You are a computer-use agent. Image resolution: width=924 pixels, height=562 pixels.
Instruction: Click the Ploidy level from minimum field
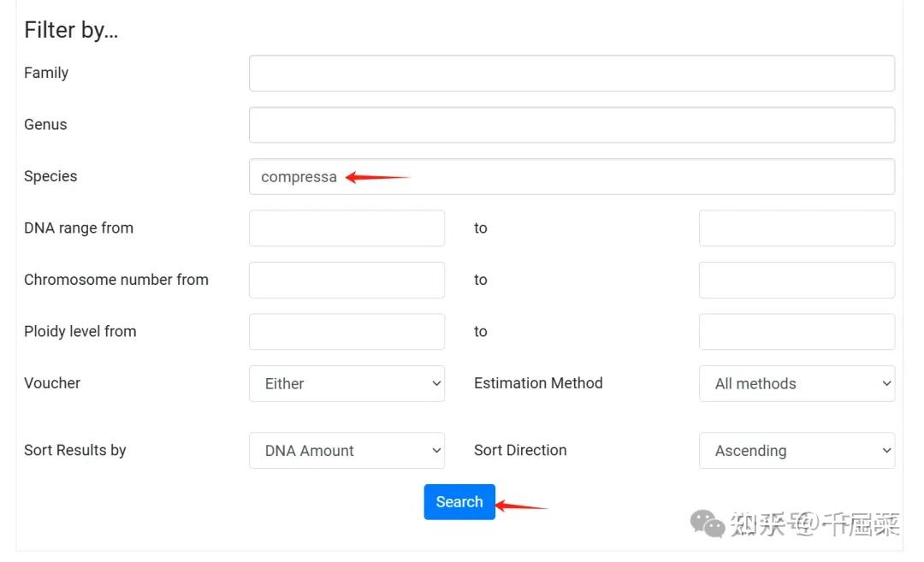point(346,332)
